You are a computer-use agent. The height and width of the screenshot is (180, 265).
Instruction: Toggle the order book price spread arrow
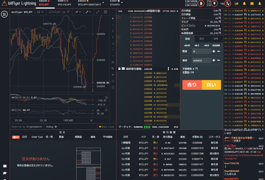point(168,69)
